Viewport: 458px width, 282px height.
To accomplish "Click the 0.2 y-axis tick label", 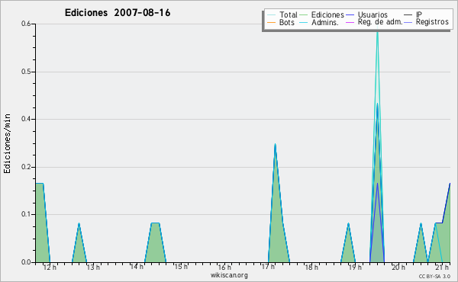I will [x=26, y=167].
